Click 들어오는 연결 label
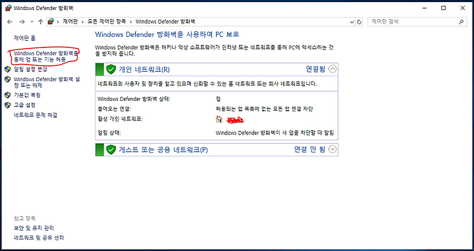The image size is (474, 251). (115, 109)
